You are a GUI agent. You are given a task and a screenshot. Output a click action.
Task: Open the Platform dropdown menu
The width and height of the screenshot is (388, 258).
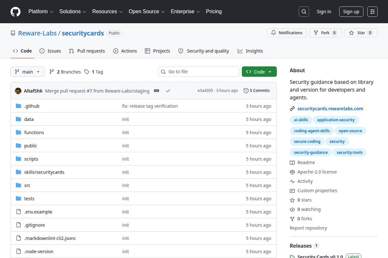coord(41,12)
